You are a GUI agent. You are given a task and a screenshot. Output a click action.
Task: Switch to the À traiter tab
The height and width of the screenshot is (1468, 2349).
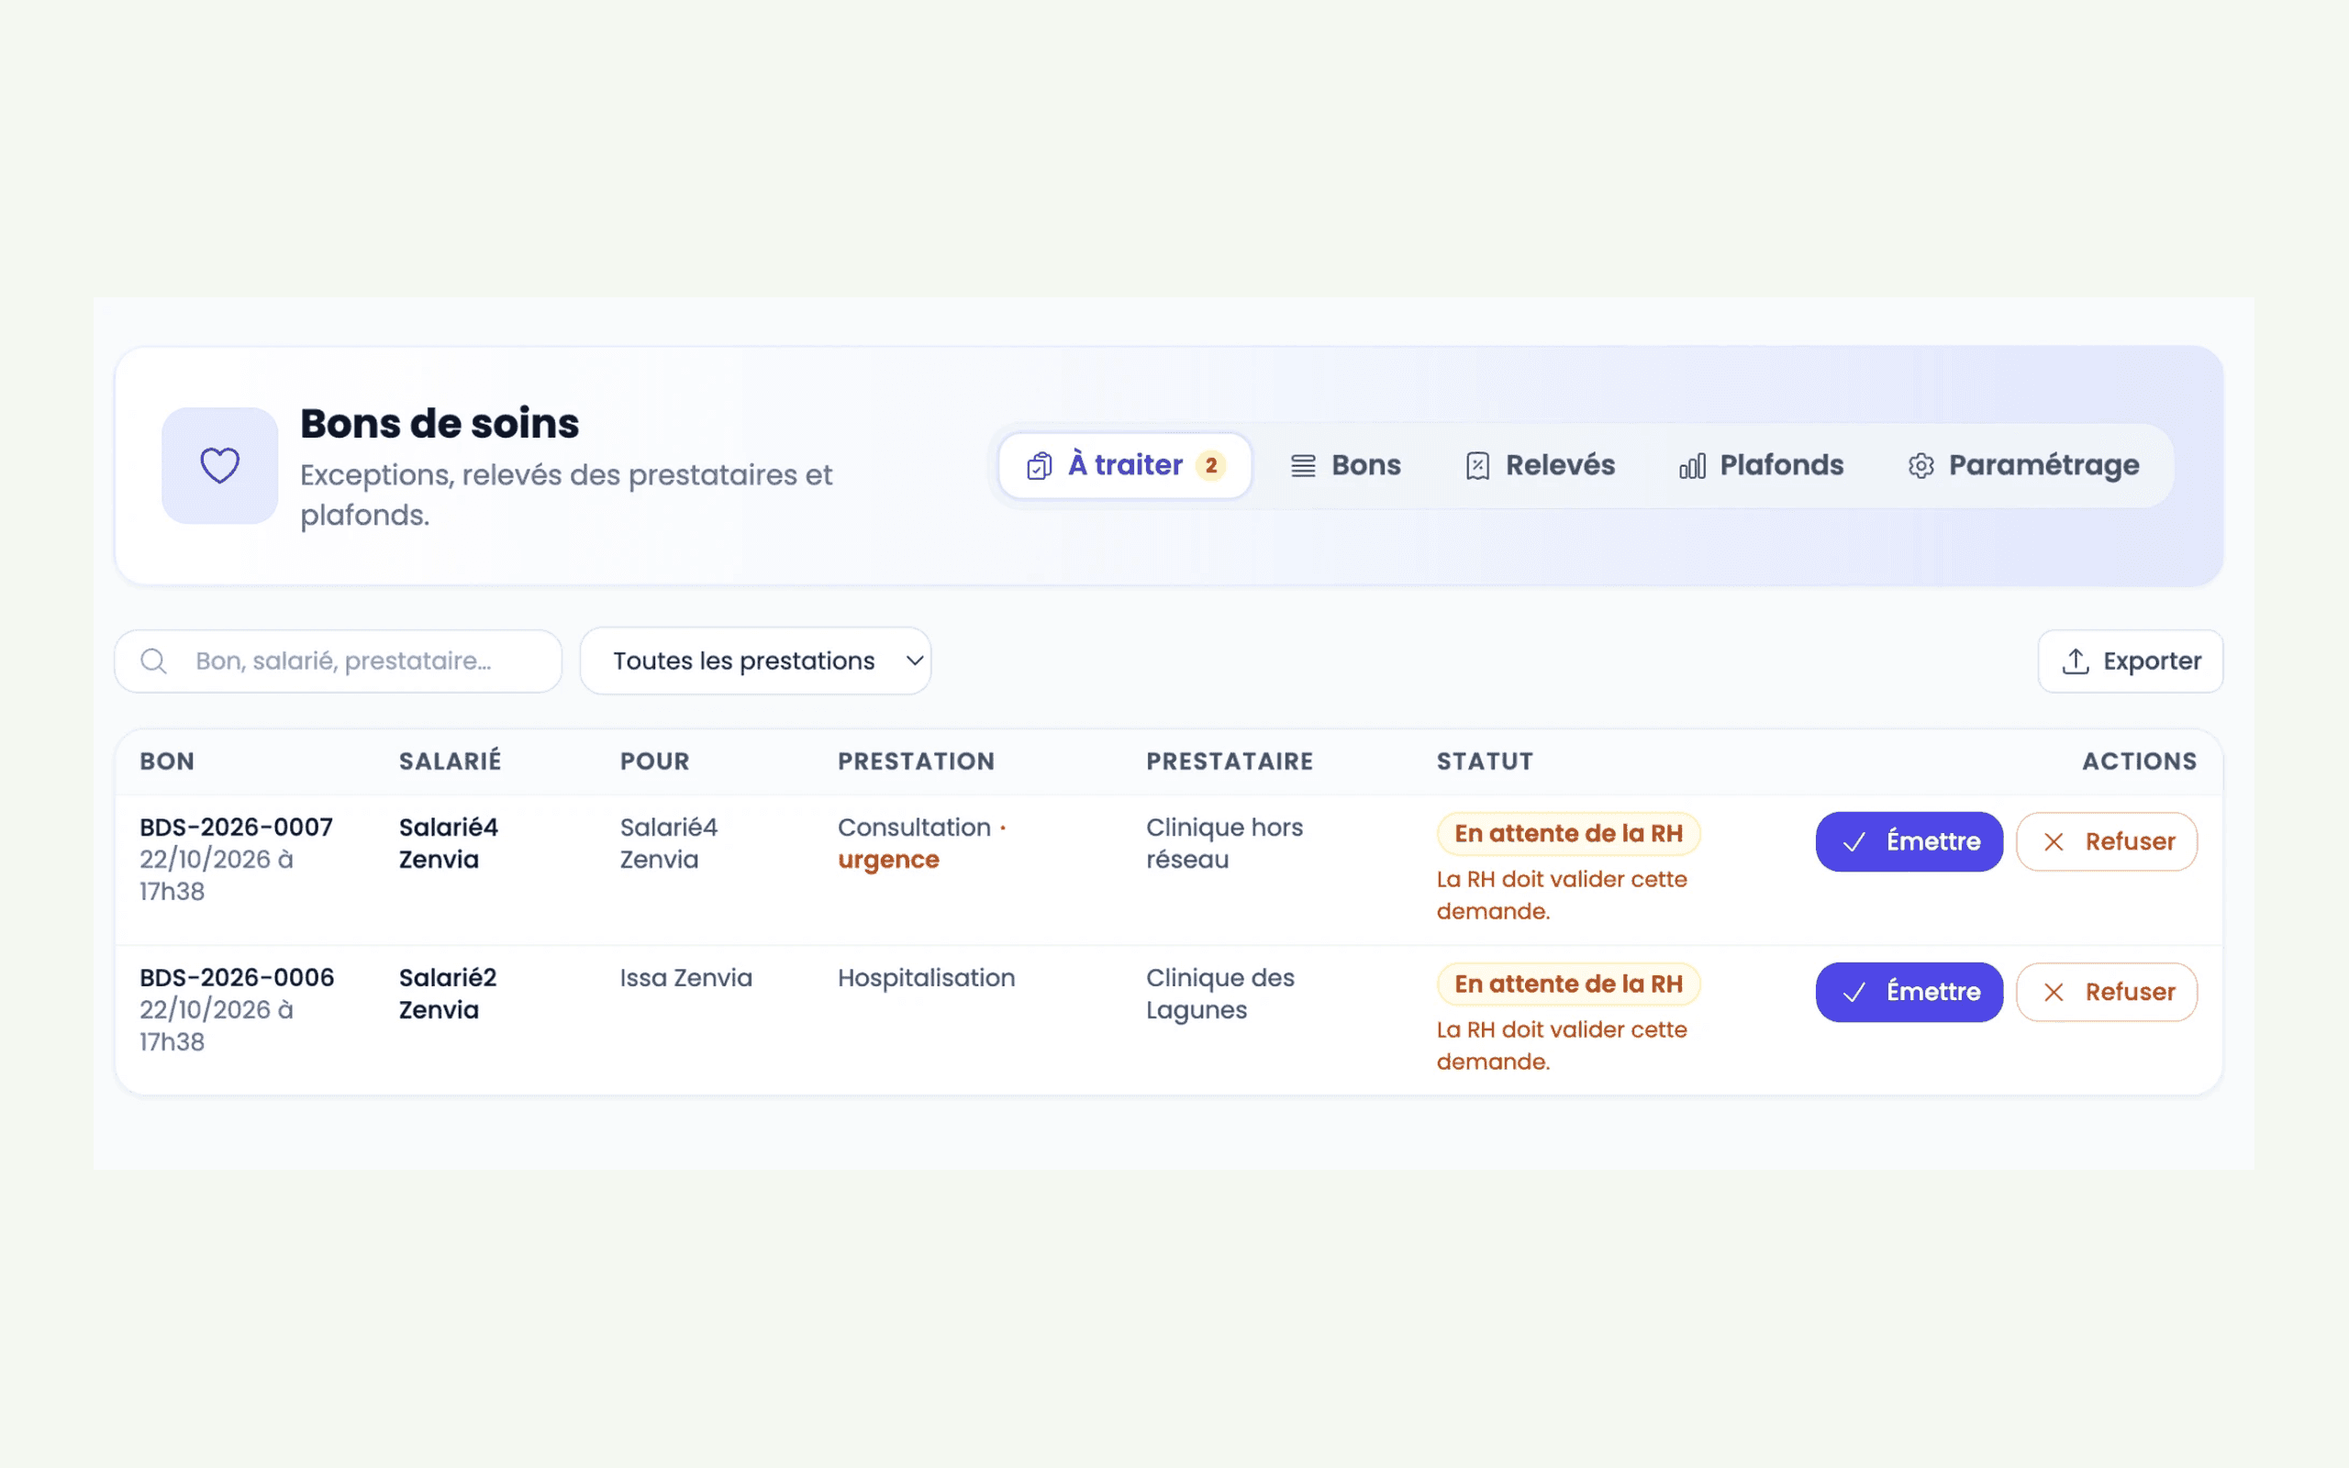pos(1125,466)
